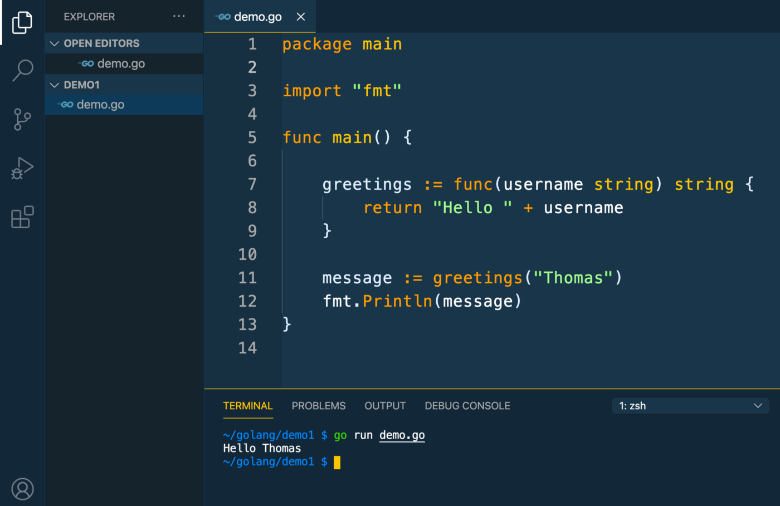Viewport: 780px width, 506px height.
Task: Collapse the OPEN EDITORS section
Action: click(124, 43)
